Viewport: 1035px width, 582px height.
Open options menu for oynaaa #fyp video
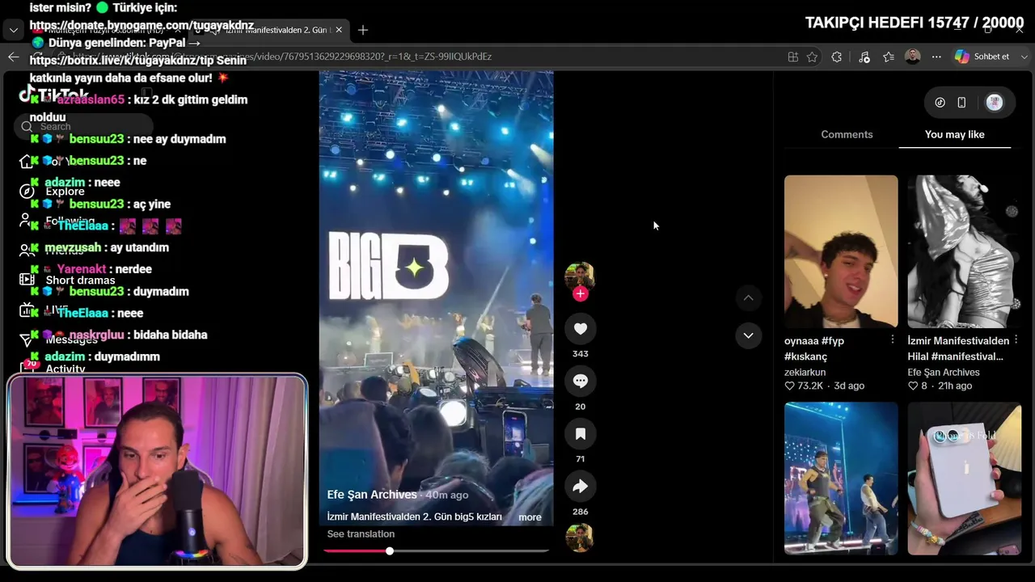pos(893,339)
